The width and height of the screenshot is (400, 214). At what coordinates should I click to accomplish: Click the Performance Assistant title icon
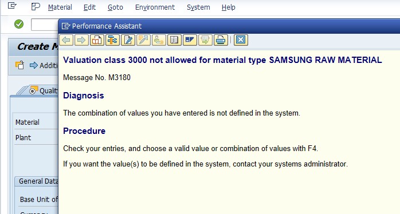pyautogui.click(x=66, y=26)
